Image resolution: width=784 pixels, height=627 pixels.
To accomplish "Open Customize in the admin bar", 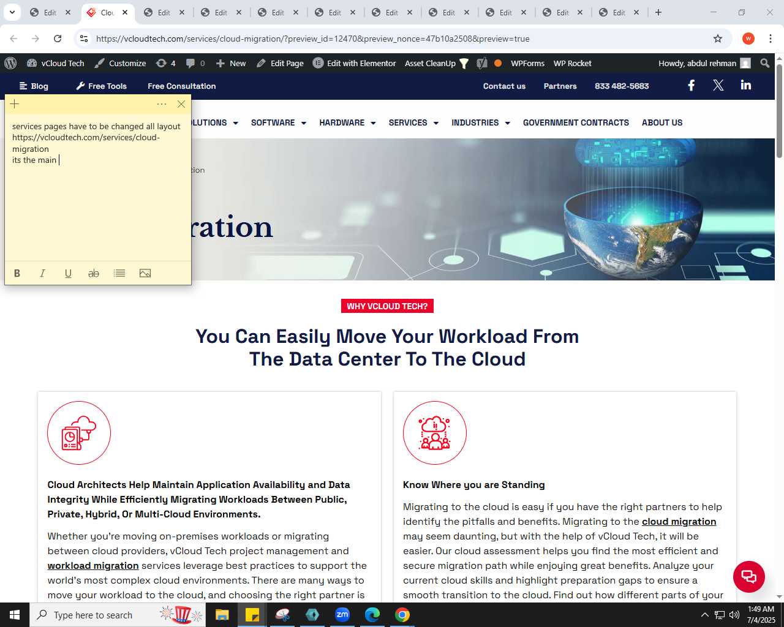I will pyautogui.click(x=120, y=63).
